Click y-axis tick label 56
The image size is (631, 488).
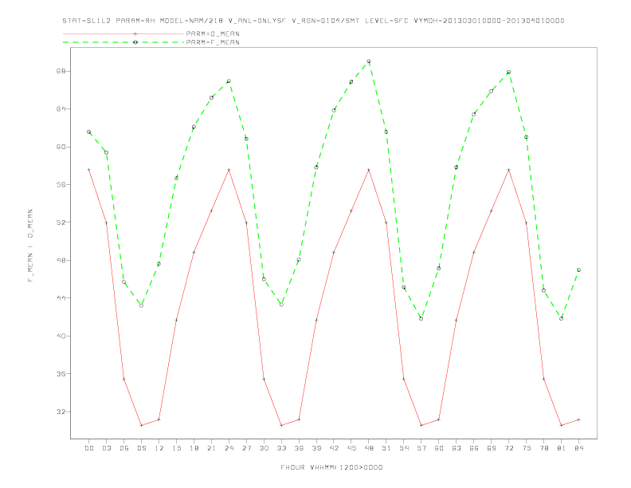click(x=61, y=185)
